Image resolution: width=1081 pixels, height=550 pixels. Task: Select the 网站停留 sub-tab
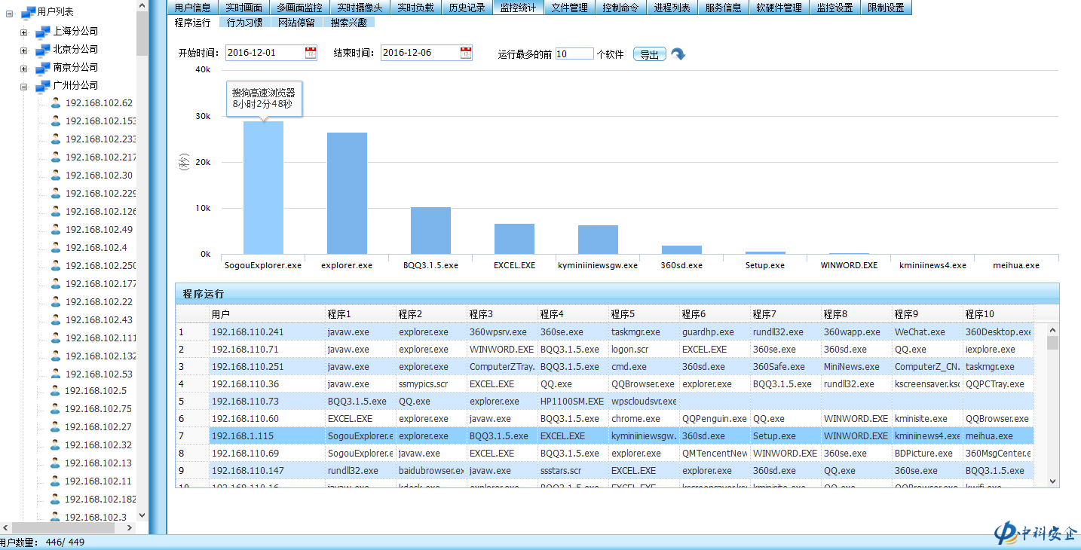(297, 23)
